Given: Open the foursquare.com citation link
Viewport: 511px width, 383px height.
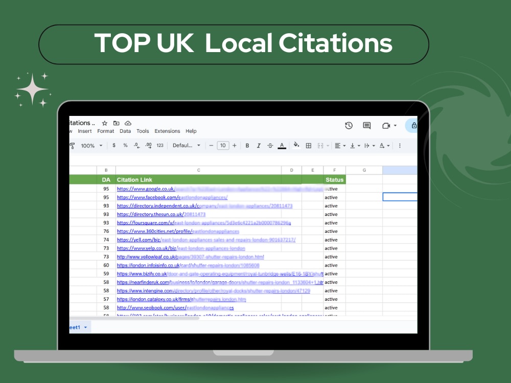Looking at the screenshot, I should [x=204, y=223].
